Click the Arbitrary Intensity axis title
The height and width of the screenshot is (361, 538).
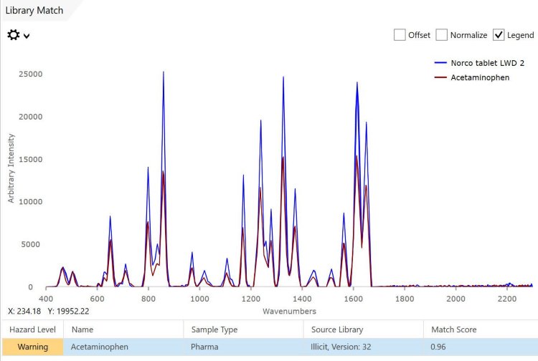click(11, 168)
